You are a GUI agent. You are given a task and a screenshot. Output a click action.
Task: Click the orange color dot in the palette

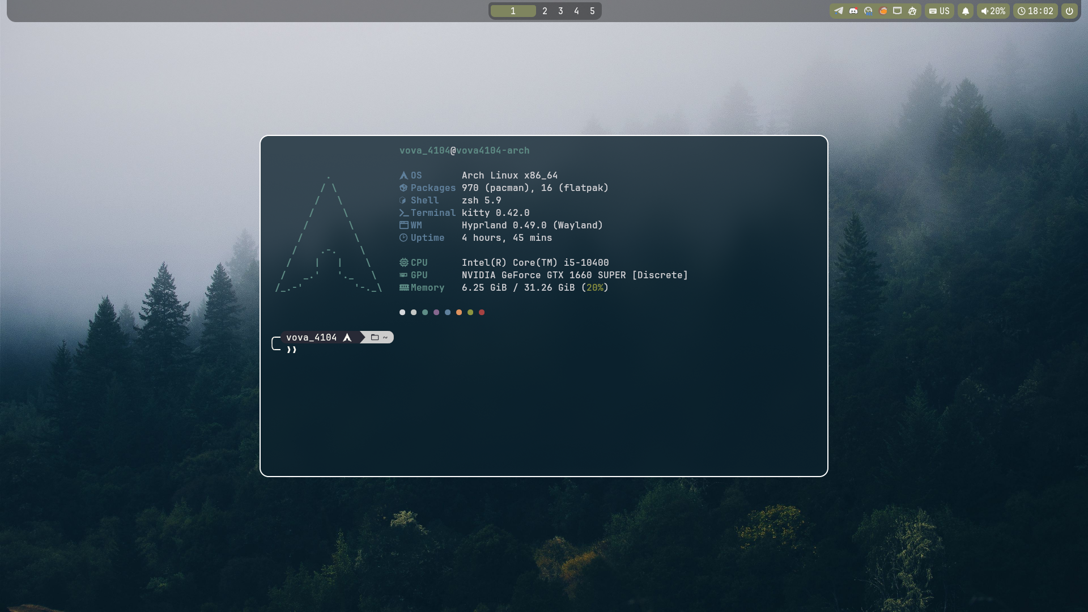(x=459, y=312)
